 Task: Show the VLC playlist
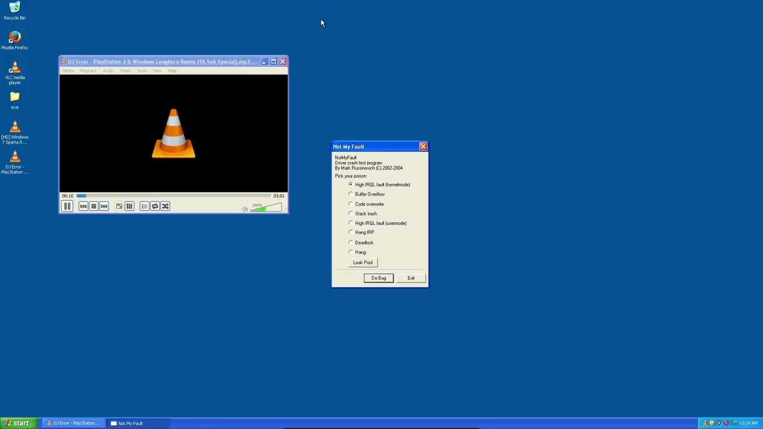click(144, 206)
